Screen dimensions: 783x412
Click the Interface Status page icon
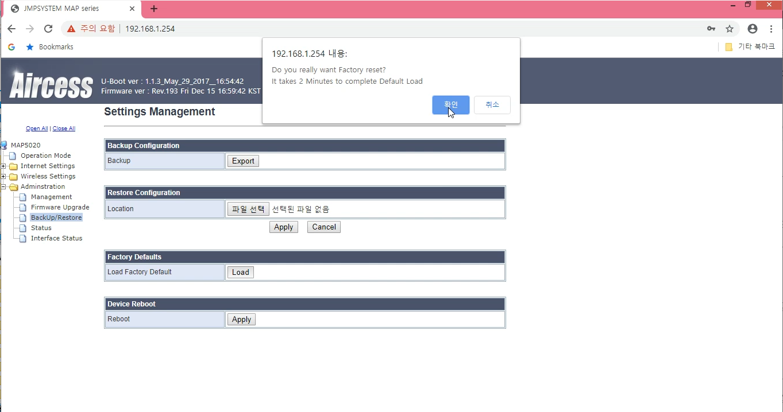(23, 238)
